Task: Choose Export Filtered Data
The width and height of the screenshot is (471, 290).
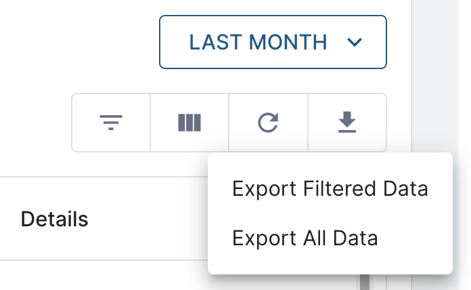Action: (330, 188)
